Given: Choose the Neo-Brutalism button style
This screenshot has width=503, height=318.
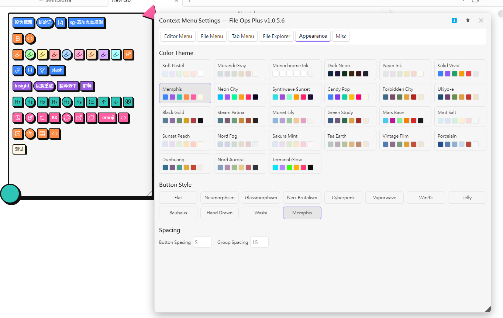Looking at the screenshot, I should pyautogui.click(x=302, y=197).
